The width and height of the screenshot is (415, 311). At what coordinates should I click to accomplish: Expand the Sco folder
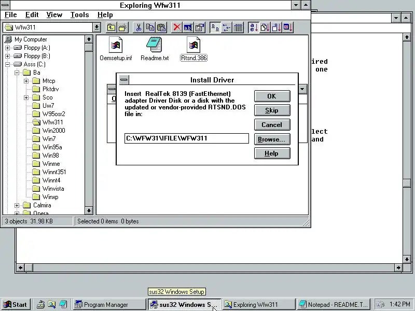tap(26, 97)
